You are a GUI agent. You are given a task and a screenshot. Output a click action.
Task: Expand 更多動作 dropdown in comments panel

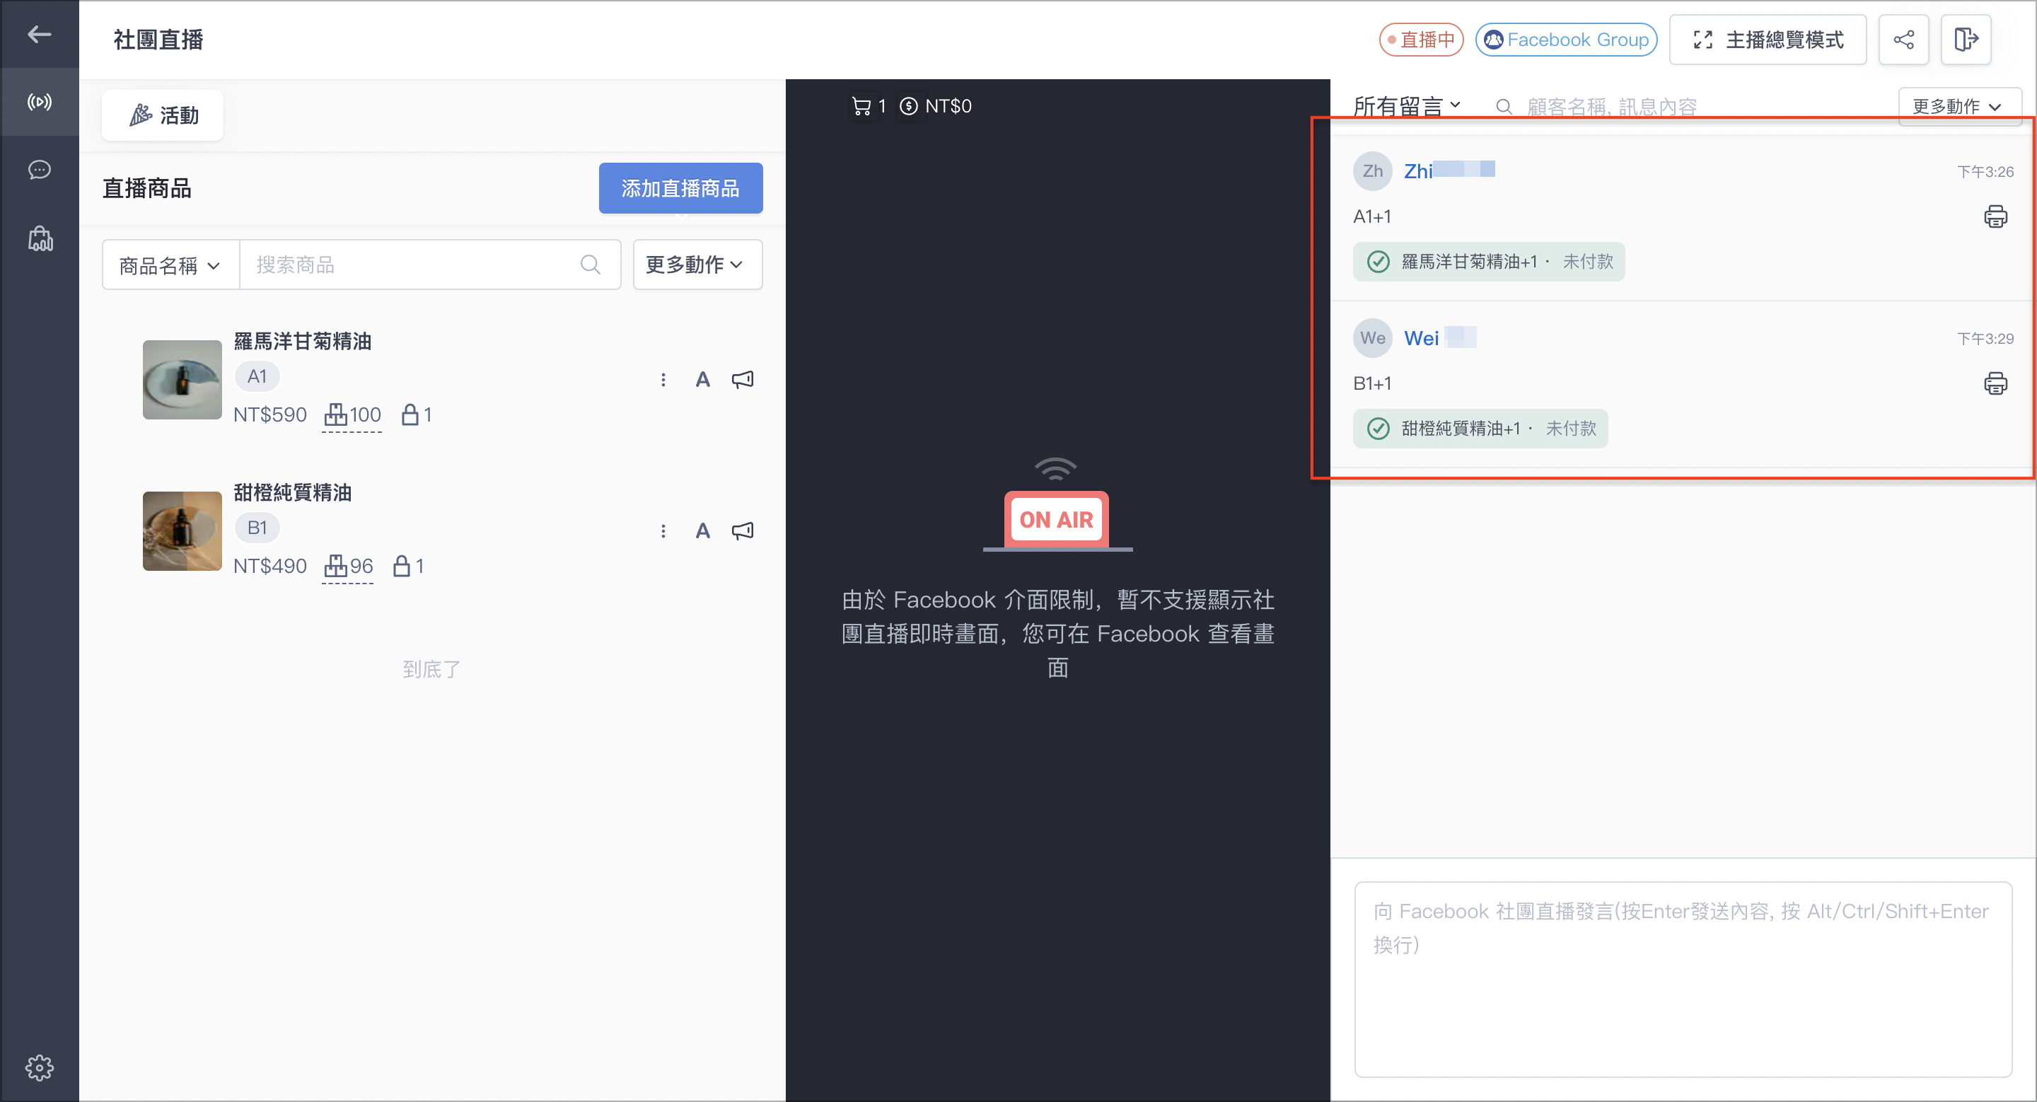pyautogui.click(x=1958, y=106)
